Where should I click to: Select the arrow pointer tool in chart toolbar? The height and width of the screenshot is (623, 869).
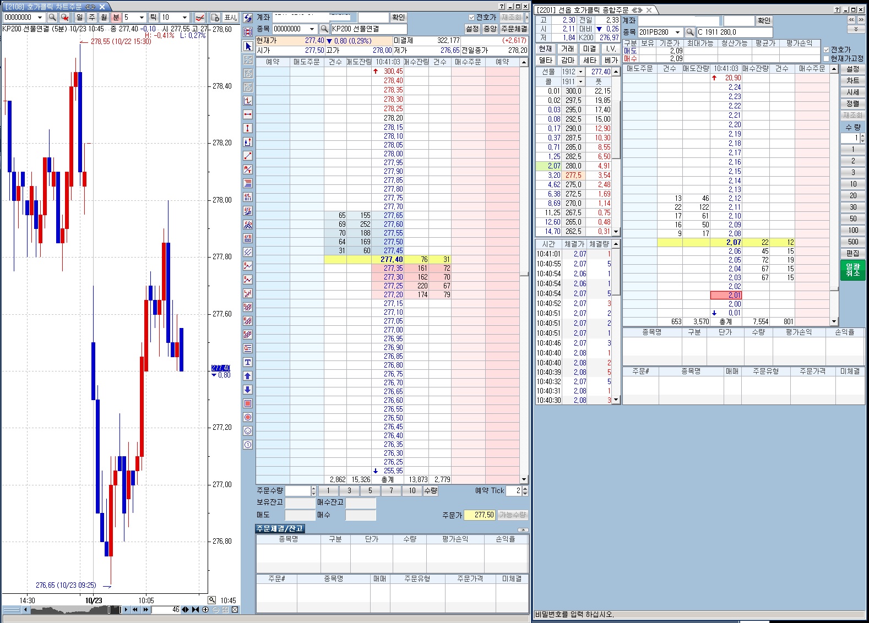248,46
